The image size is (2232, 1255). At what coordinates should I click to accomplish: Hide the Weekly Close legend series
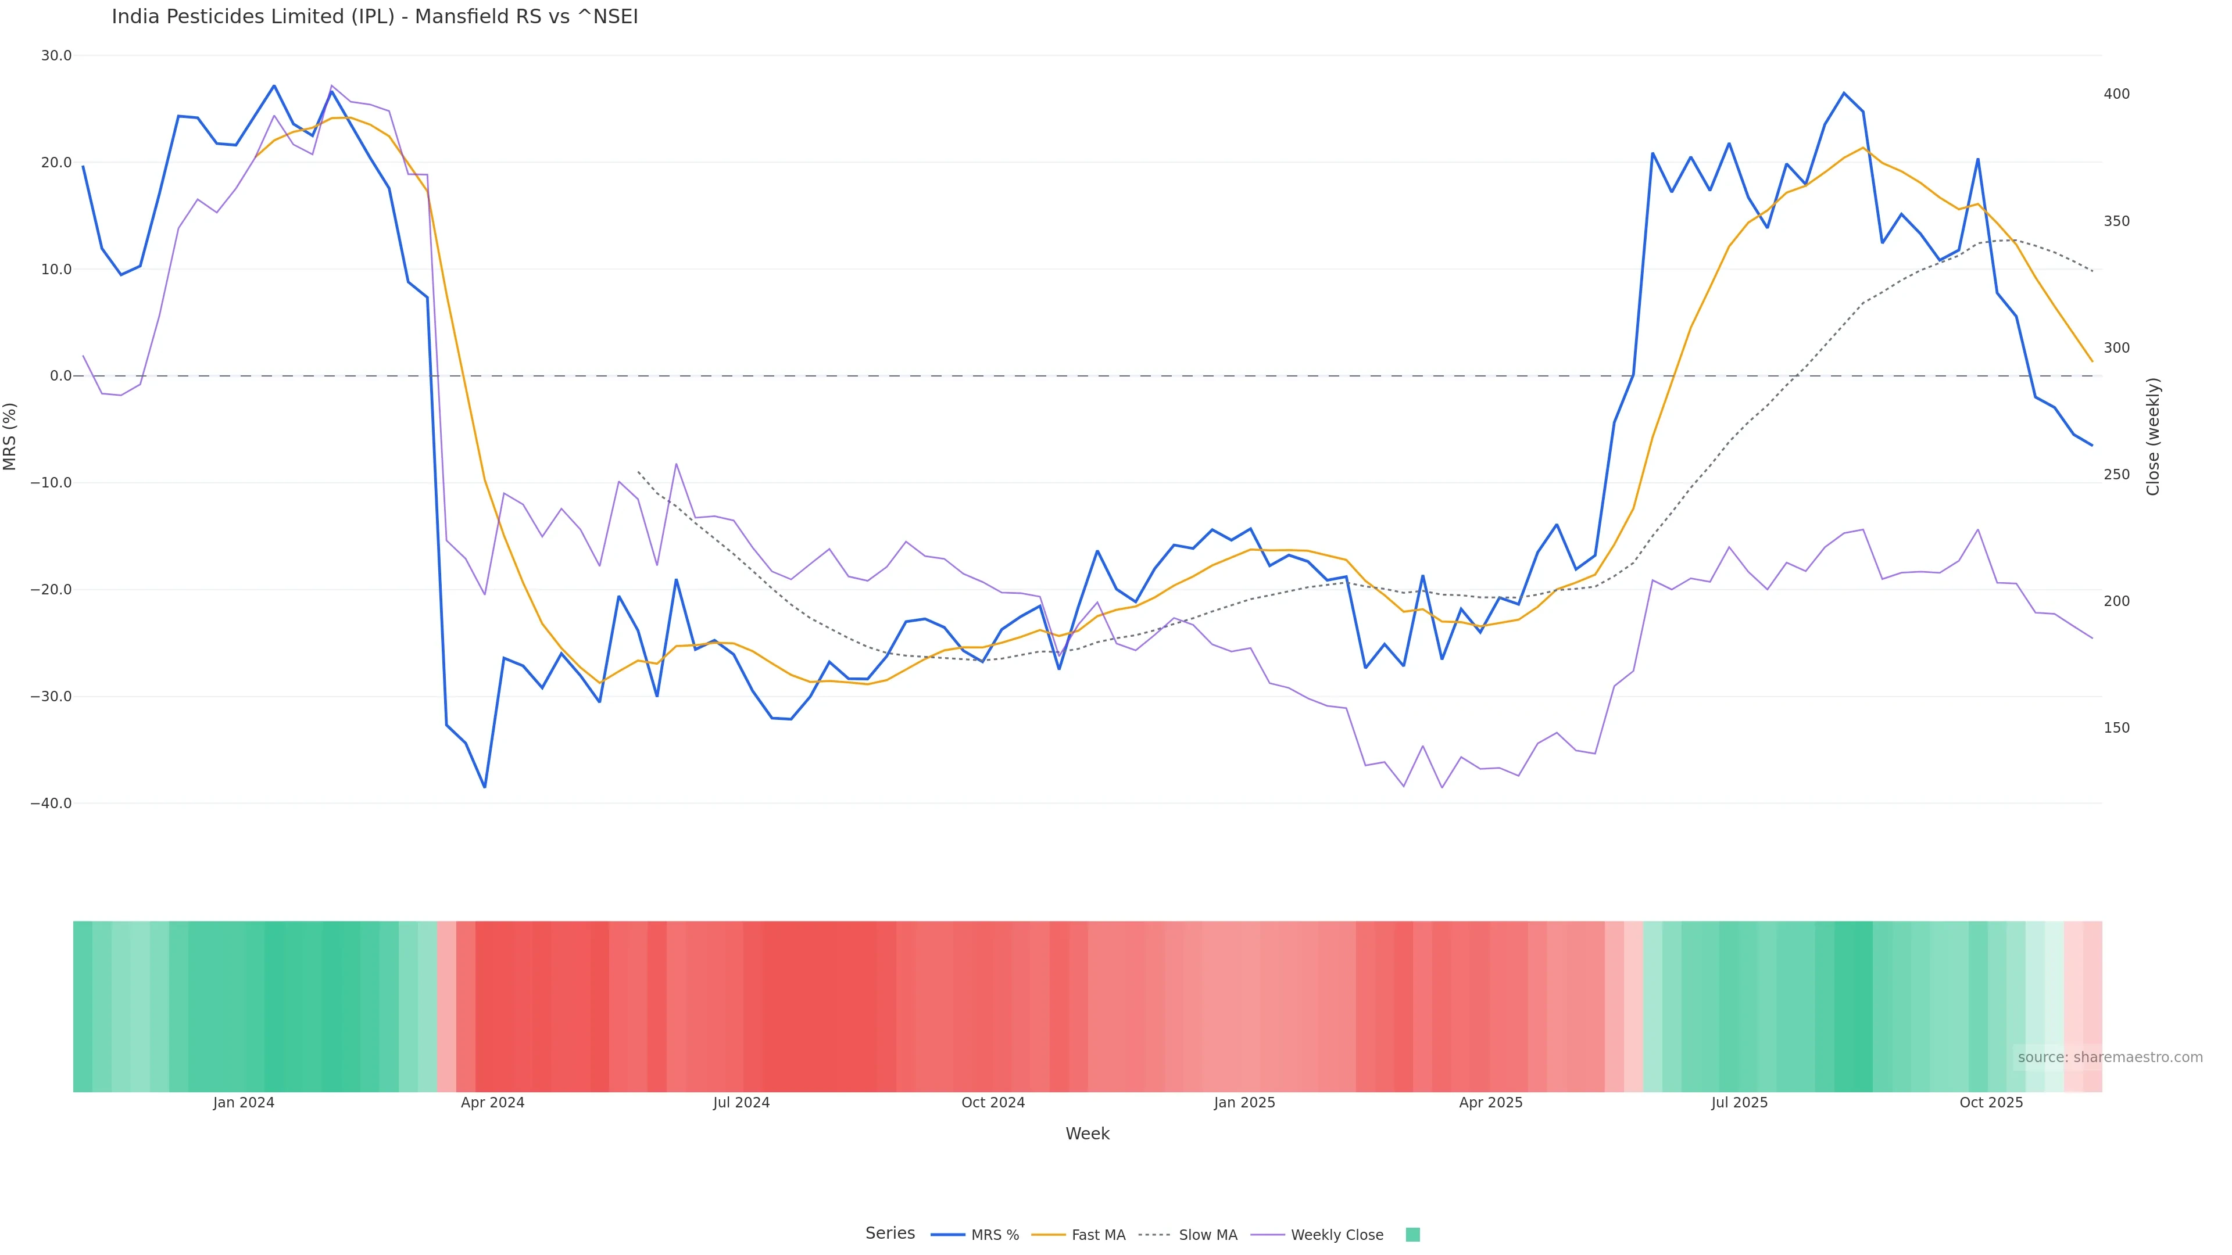pyautogui.click(x=1336, y=1235)
